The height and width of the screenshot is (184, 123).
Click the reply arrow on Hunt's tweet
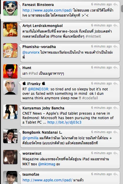click(115, 68)
